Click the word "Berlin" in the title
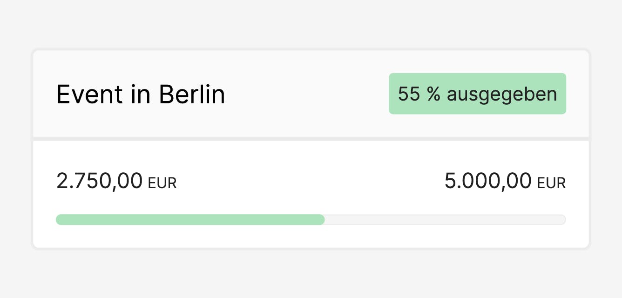This screenshot has width=622, height=298. pos(192,95)
